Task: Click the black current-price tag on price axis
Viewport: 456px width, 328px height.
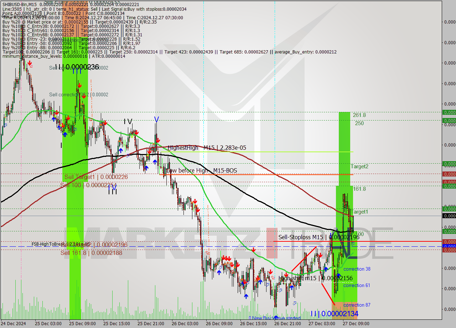Action: [449, 216]
